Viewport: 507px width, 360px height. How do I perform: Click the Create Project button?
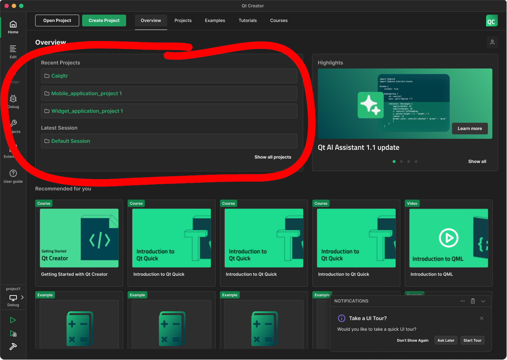coord(104,21)
